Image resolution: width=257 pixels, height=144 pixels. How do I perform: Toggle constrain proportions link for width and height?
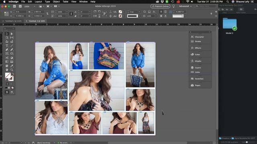[x=47, y=14]
